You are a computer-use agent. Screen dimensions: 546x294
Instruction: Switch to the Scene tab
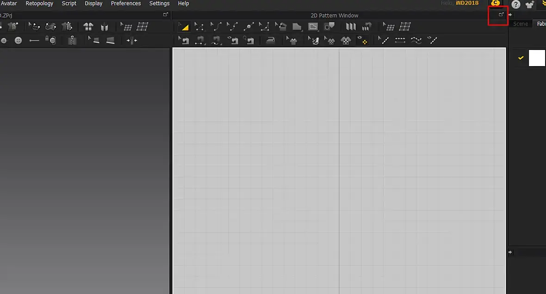[520, 24]
